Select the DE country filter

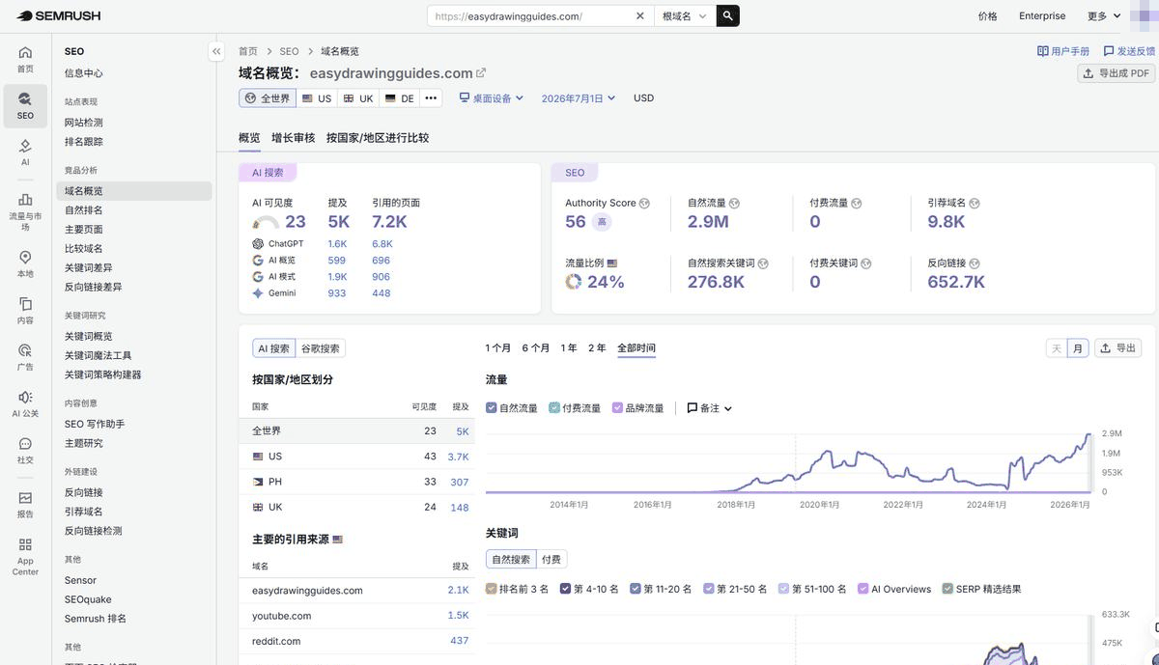point(400,98)
